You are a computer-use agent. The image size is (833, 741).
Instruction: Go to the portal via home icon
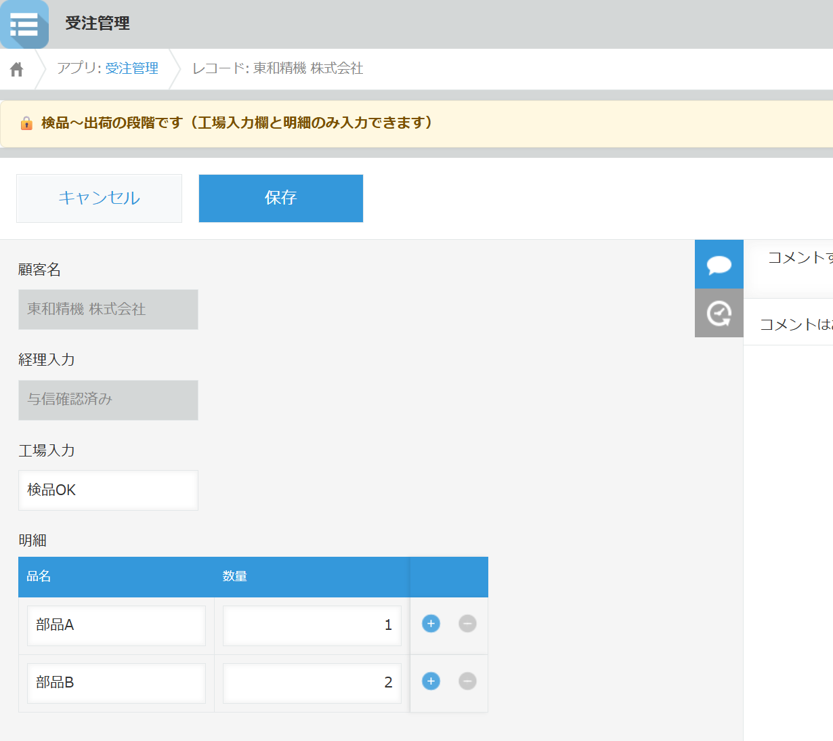pos(17,69)
